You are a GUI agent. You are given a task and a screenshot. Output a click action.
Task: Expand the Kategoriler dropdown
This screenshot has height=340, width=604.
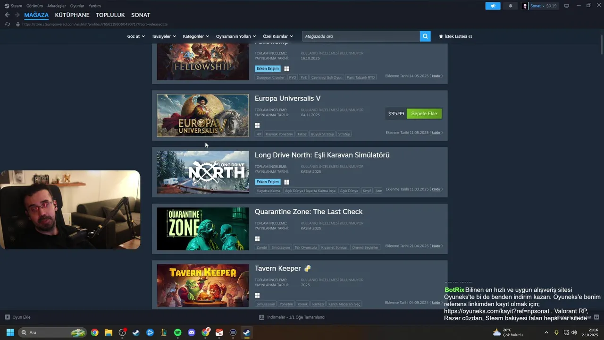(x=196, y=36)
